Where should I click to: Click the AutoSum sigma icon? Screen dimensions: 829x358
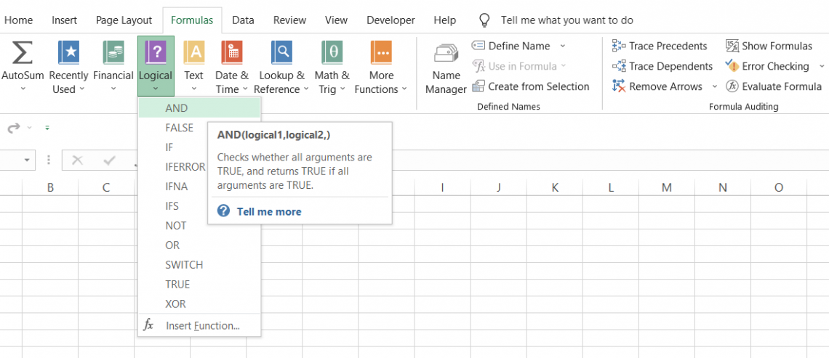tap(23, 53)
